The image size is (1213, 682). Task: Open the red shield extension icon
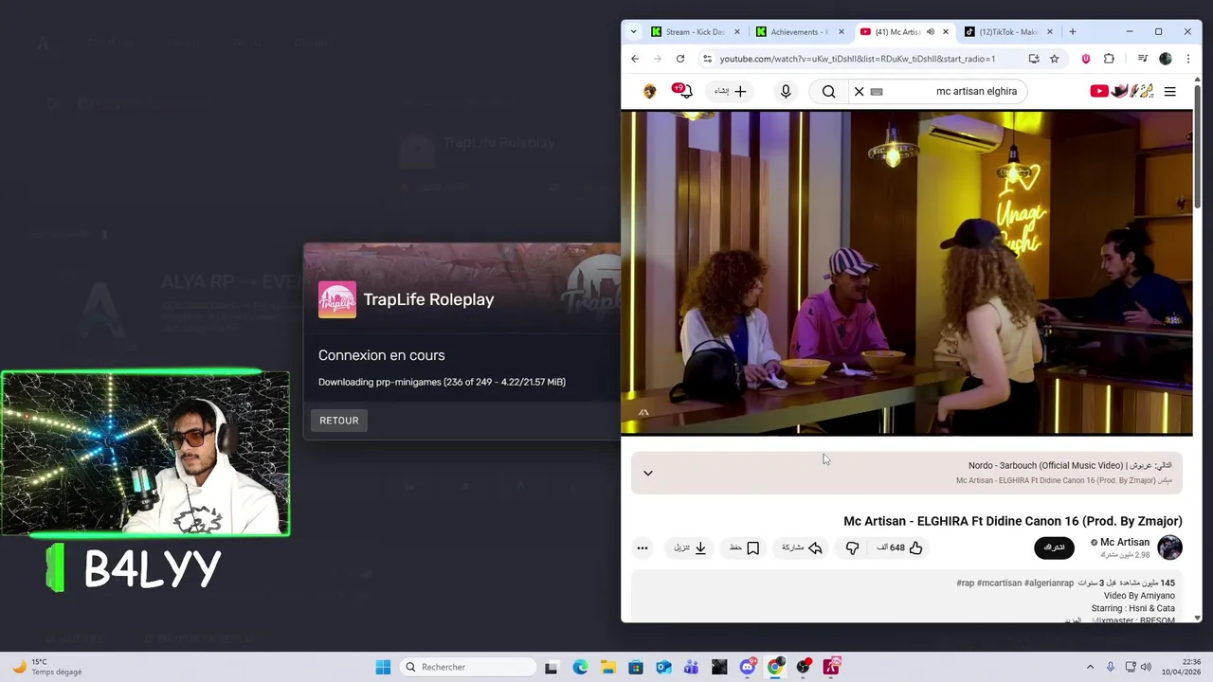pos(1086,59)
